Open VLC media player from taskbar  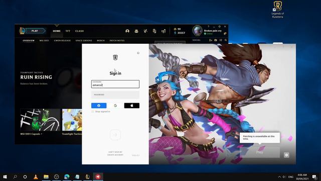pos(36,176)
